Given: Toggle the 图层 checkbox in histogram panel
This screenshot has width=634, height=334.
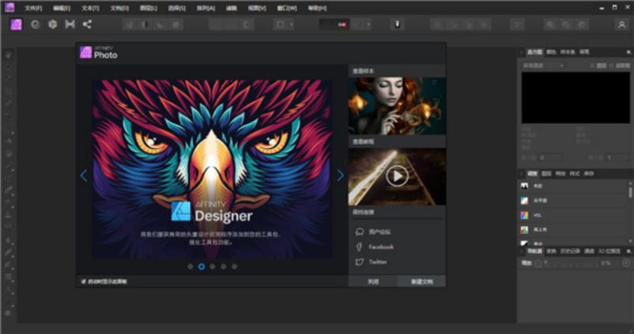Looking at the screenshot, I should point(592,66).
